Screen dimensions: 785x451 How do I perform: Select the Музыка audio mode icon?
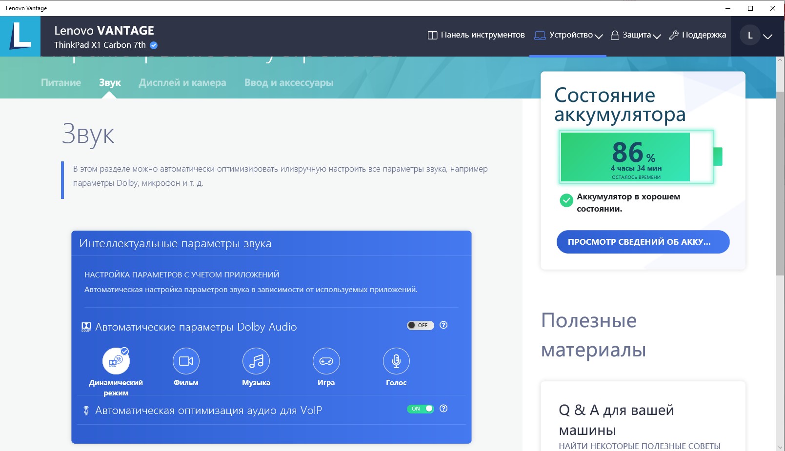(x=256, y=361)
